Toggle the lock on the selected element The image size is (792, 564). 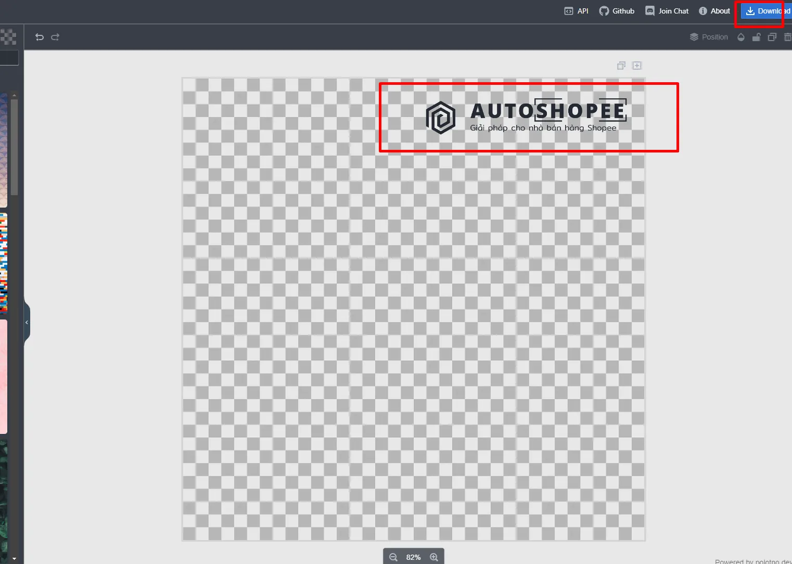(757, 37)
